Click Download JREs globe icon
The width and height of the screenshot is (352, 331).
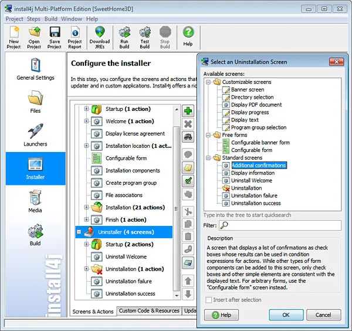[x=100, y=38]
